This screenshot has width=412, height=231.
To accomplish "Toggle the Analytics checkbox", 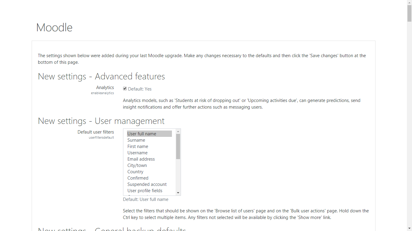I will click(x=125, y=89).
